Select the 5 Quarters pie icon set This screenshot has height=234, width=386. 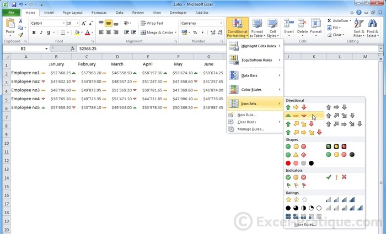[x=303, y=208]
